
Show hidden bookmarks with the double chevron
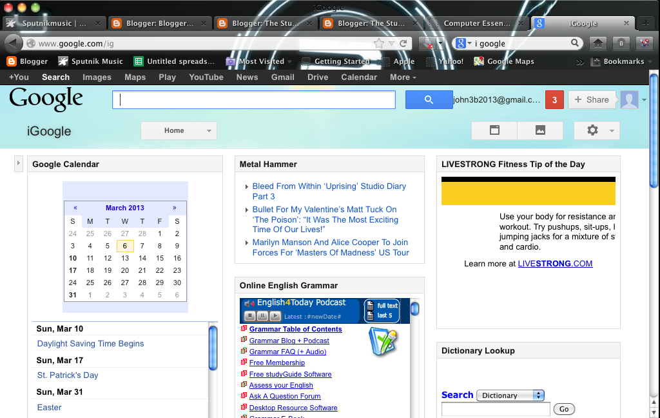pyautogui.click(x=580, y=62)
